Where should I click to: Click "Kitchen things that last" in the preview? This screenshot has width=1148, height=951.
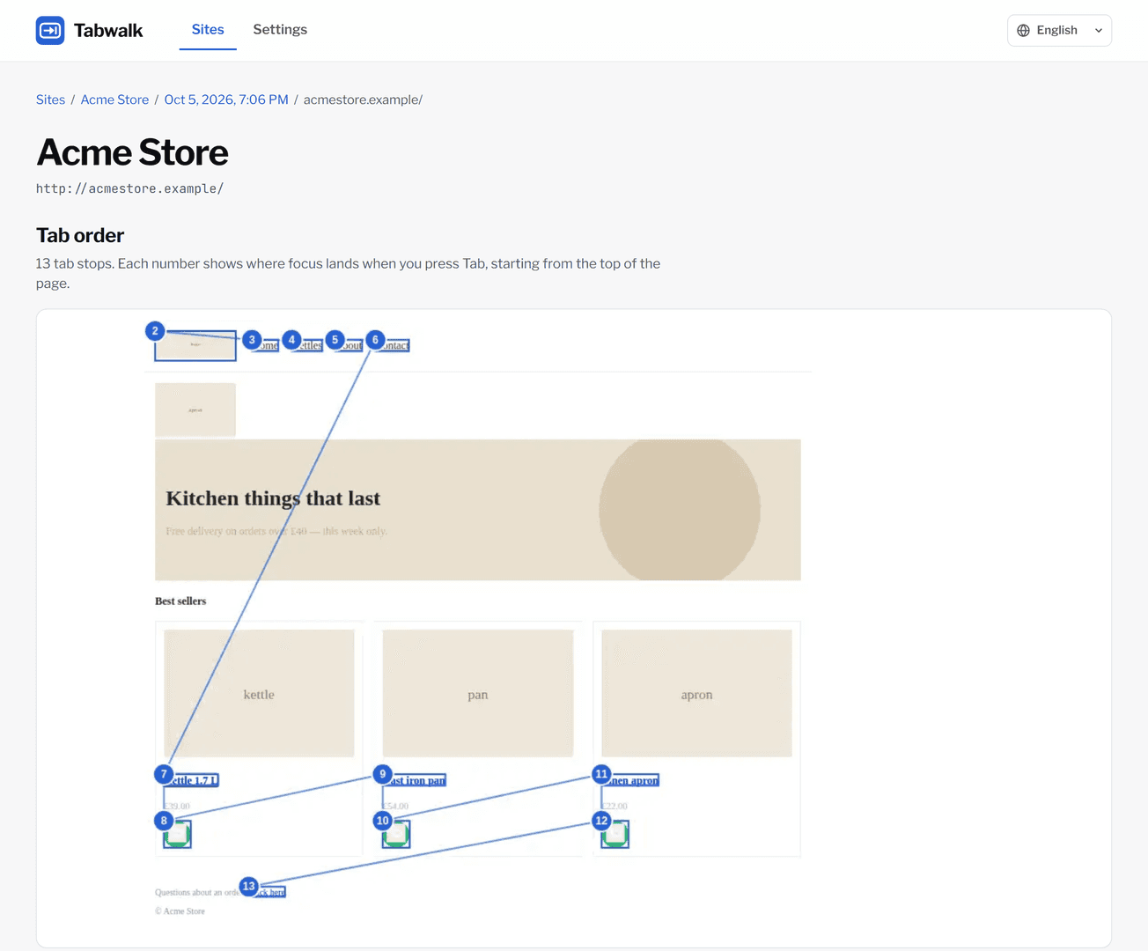273,498
